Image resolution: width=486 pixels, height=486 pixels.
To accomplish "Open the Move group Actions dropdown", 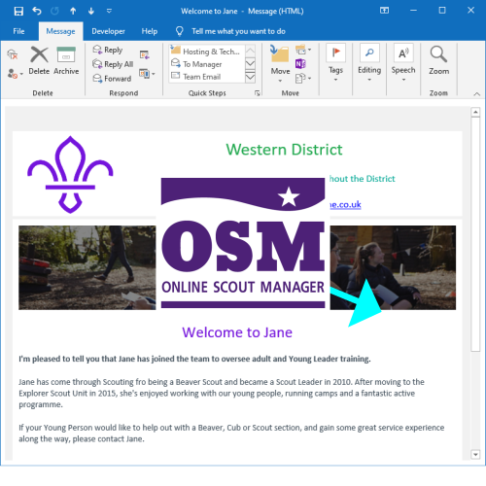I will [x=303, y=78].
